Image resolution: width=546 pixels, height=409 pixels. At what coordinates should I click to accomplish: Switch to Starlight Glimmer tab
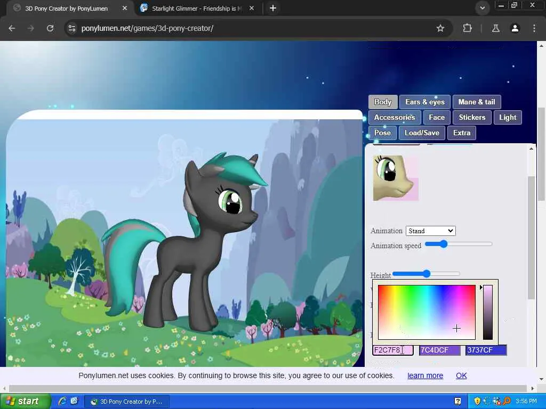coord(197,9)
